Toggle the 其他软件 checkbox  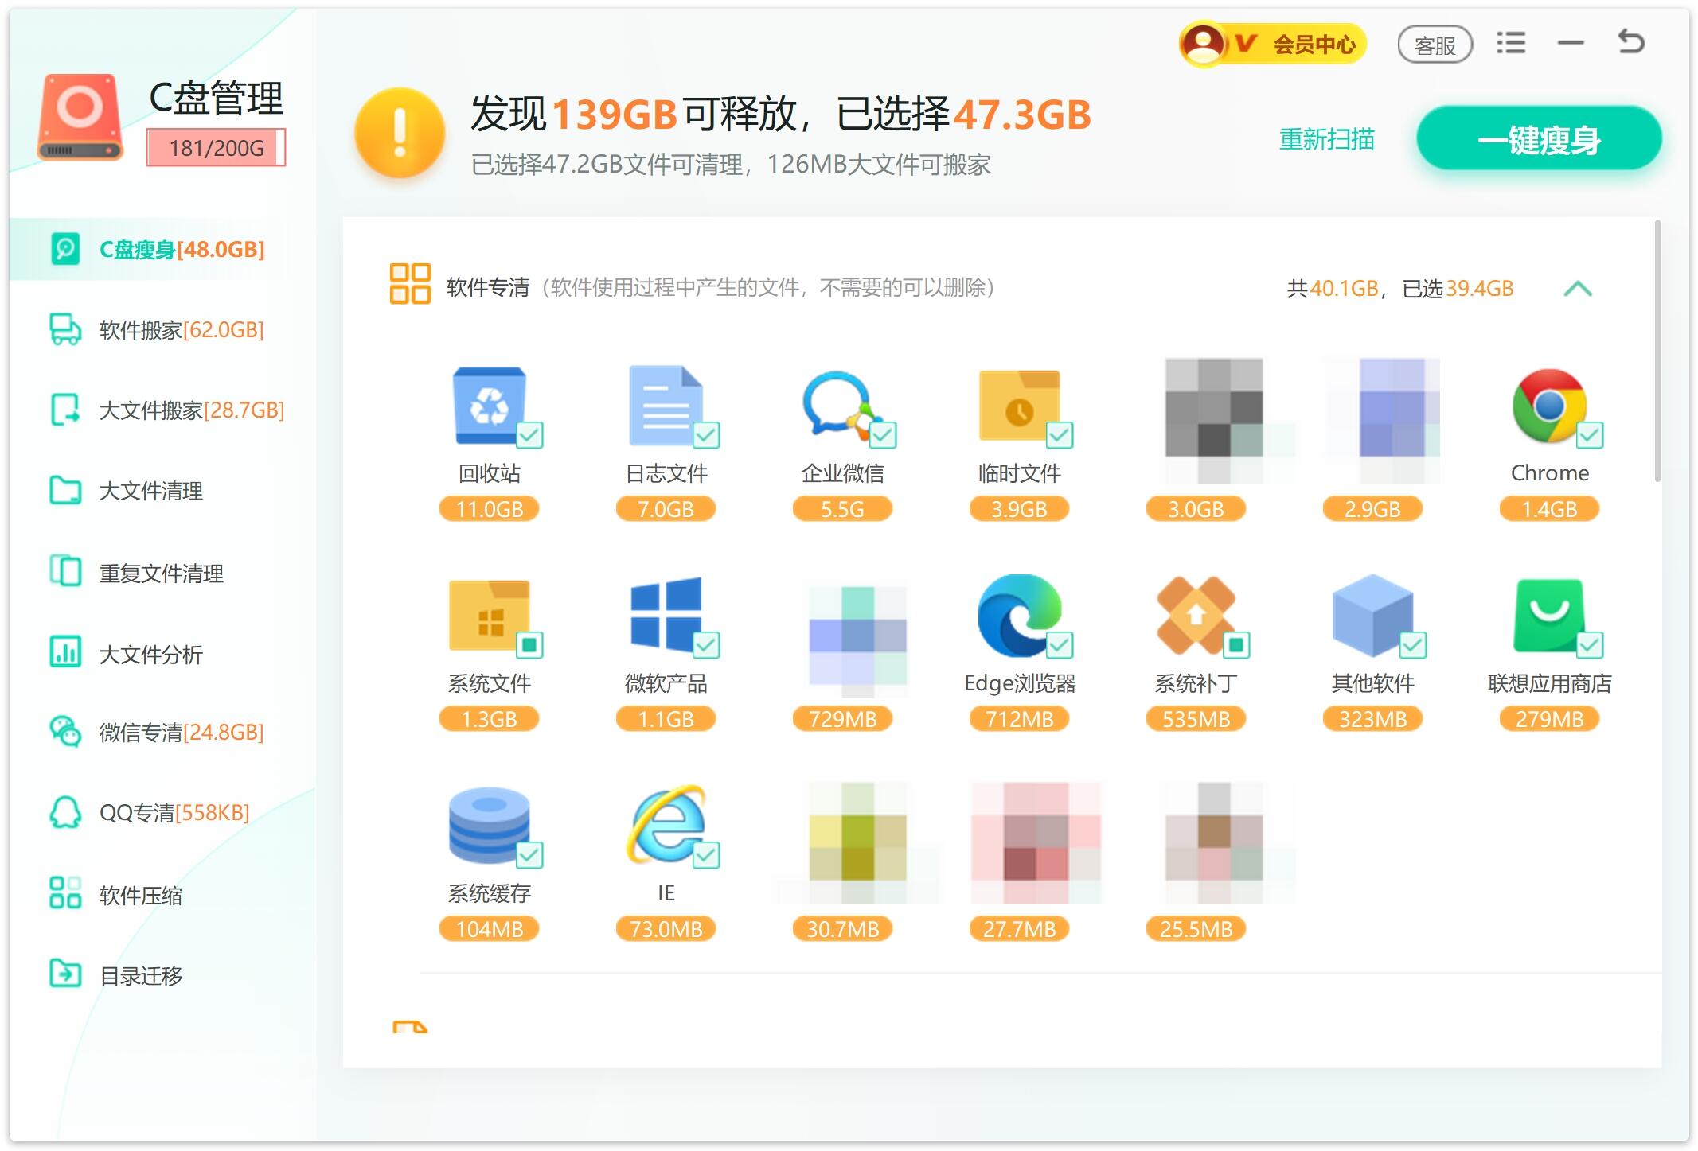click(1414, 644)
